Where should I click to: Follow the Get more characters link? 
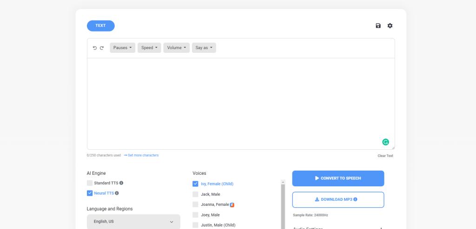pyautogui.click(x=141, y=155)
